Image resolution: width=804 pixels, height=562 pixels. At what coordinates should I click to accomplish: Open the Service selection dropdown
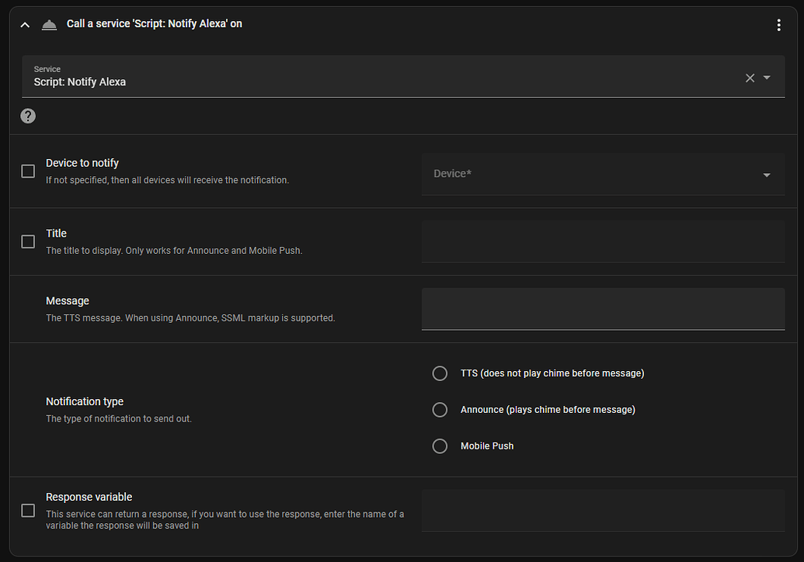(767, 78)
